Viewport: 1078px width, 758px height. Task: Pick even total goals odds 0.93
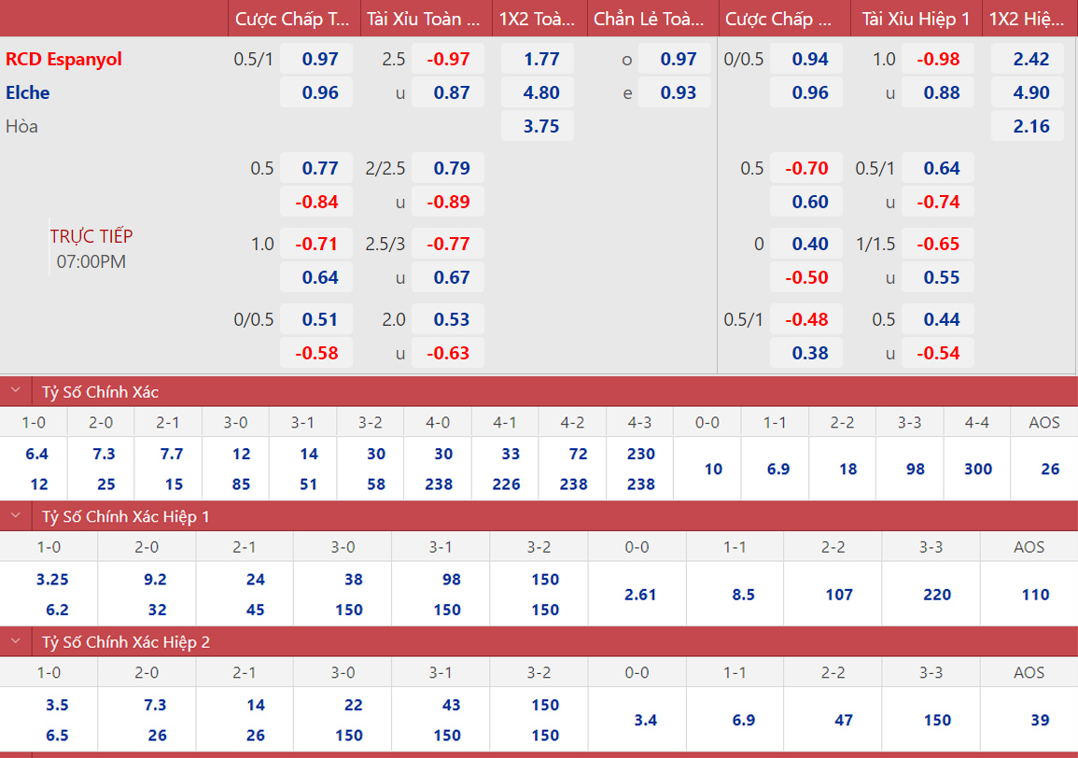(x=675, y=92)
